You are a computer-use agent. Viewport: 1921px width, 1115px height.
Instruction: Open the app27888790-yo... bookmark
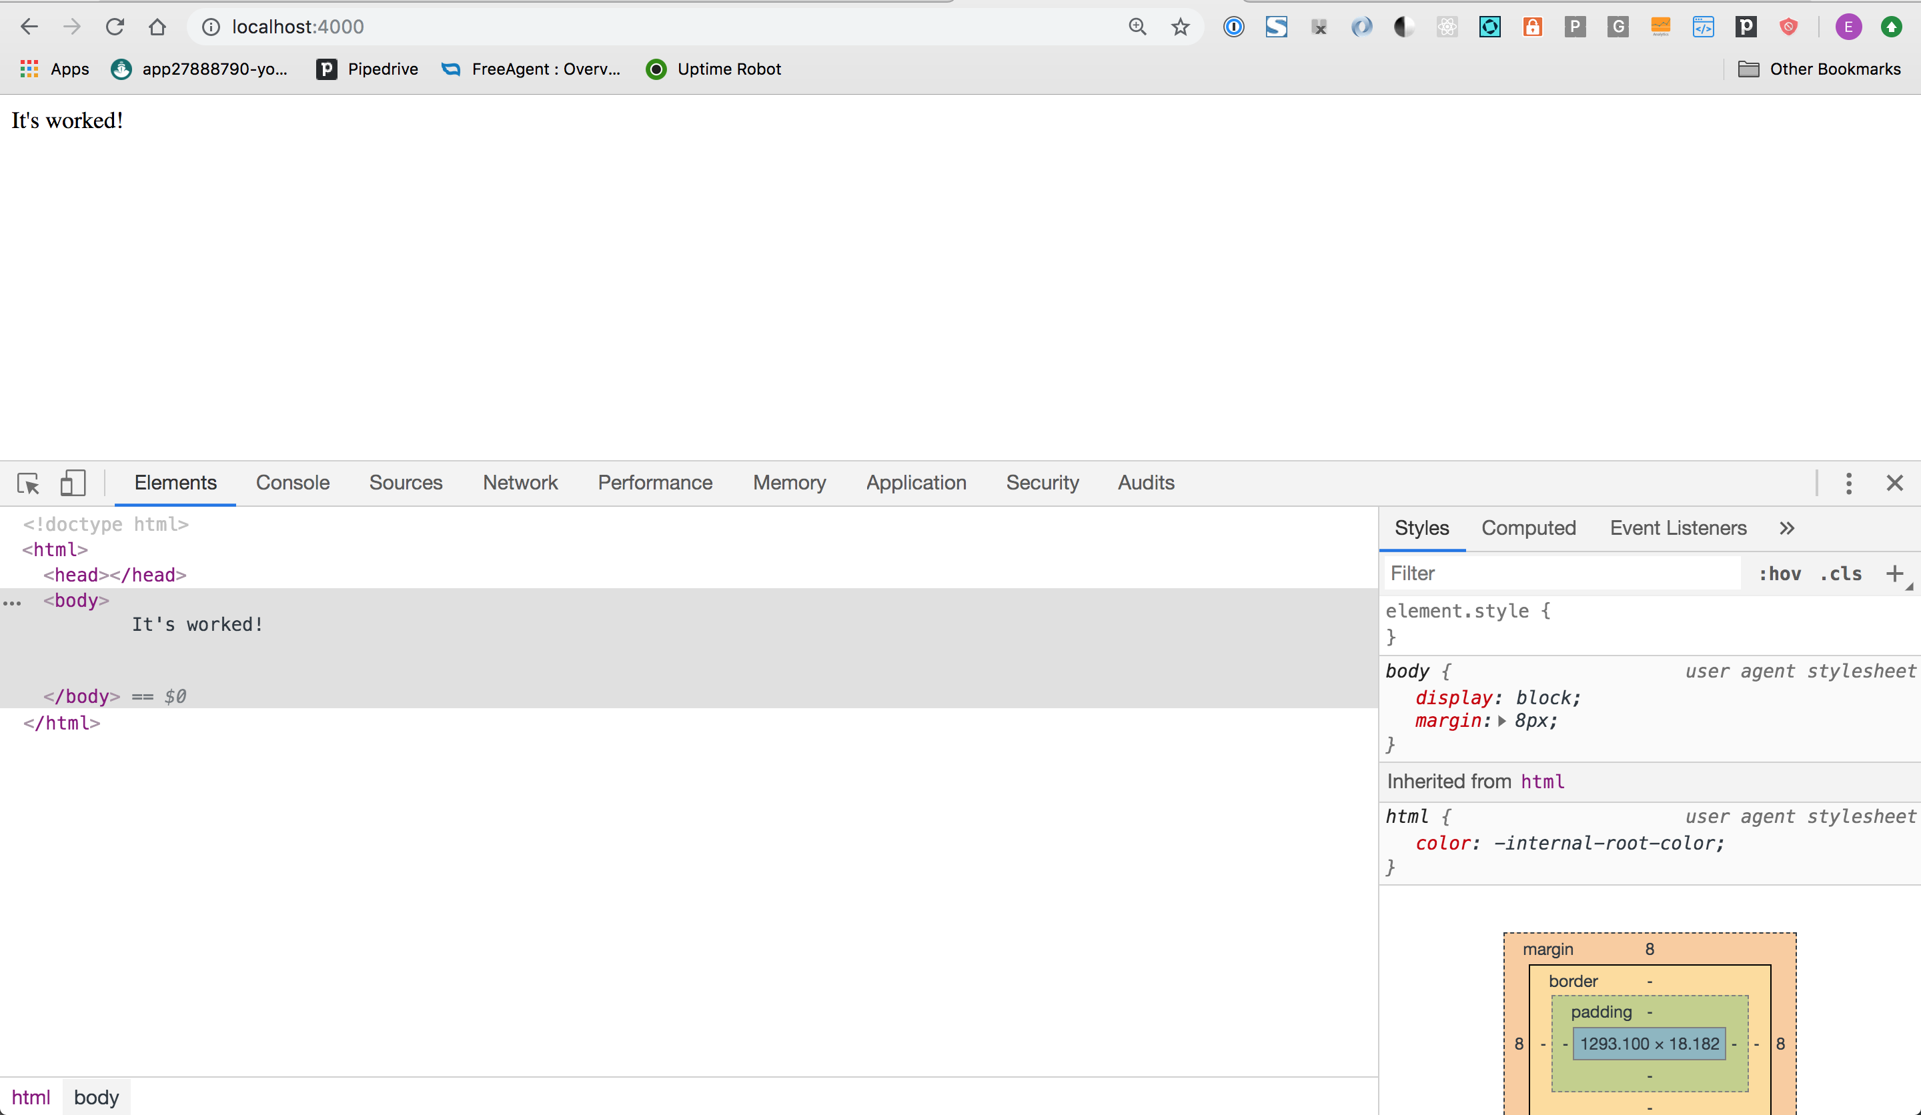199,69
